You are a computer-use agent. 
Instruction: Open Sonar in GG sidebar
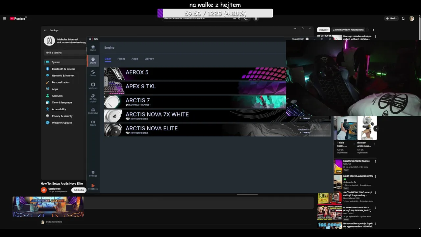[x=93, y=73]
